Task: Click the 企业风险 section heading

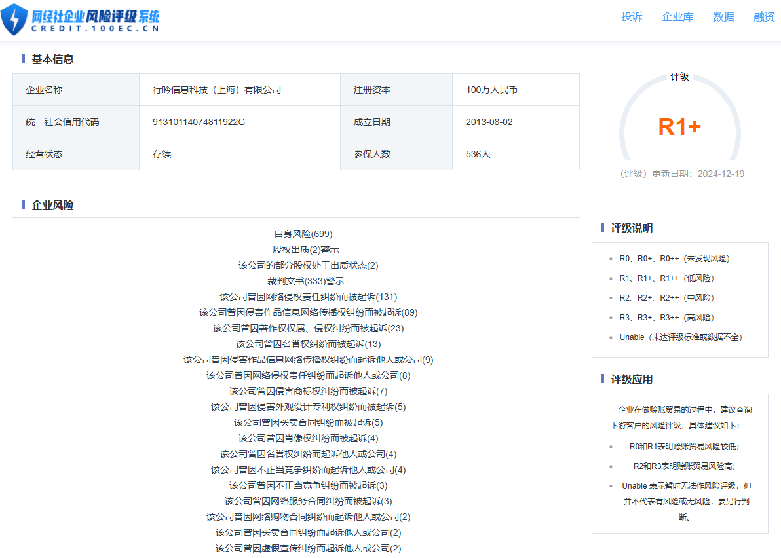Action: [52, 205]
